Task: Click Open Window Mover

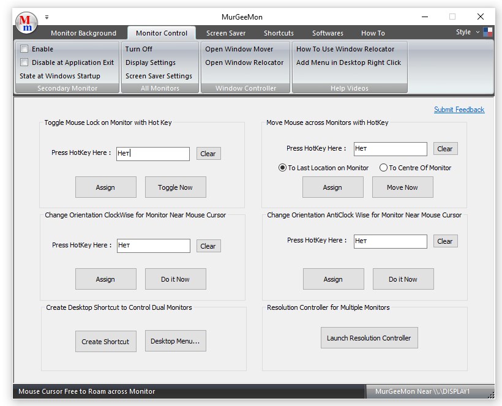Action: pos(239,49)
